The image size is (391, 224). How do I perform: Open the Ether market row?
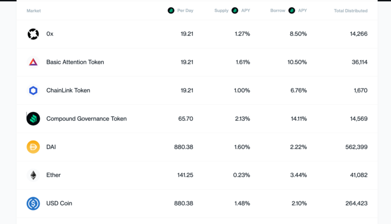(x=54, y=175)
